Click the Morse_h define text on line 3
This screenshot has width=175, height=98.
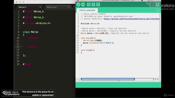tap(39, 17)
